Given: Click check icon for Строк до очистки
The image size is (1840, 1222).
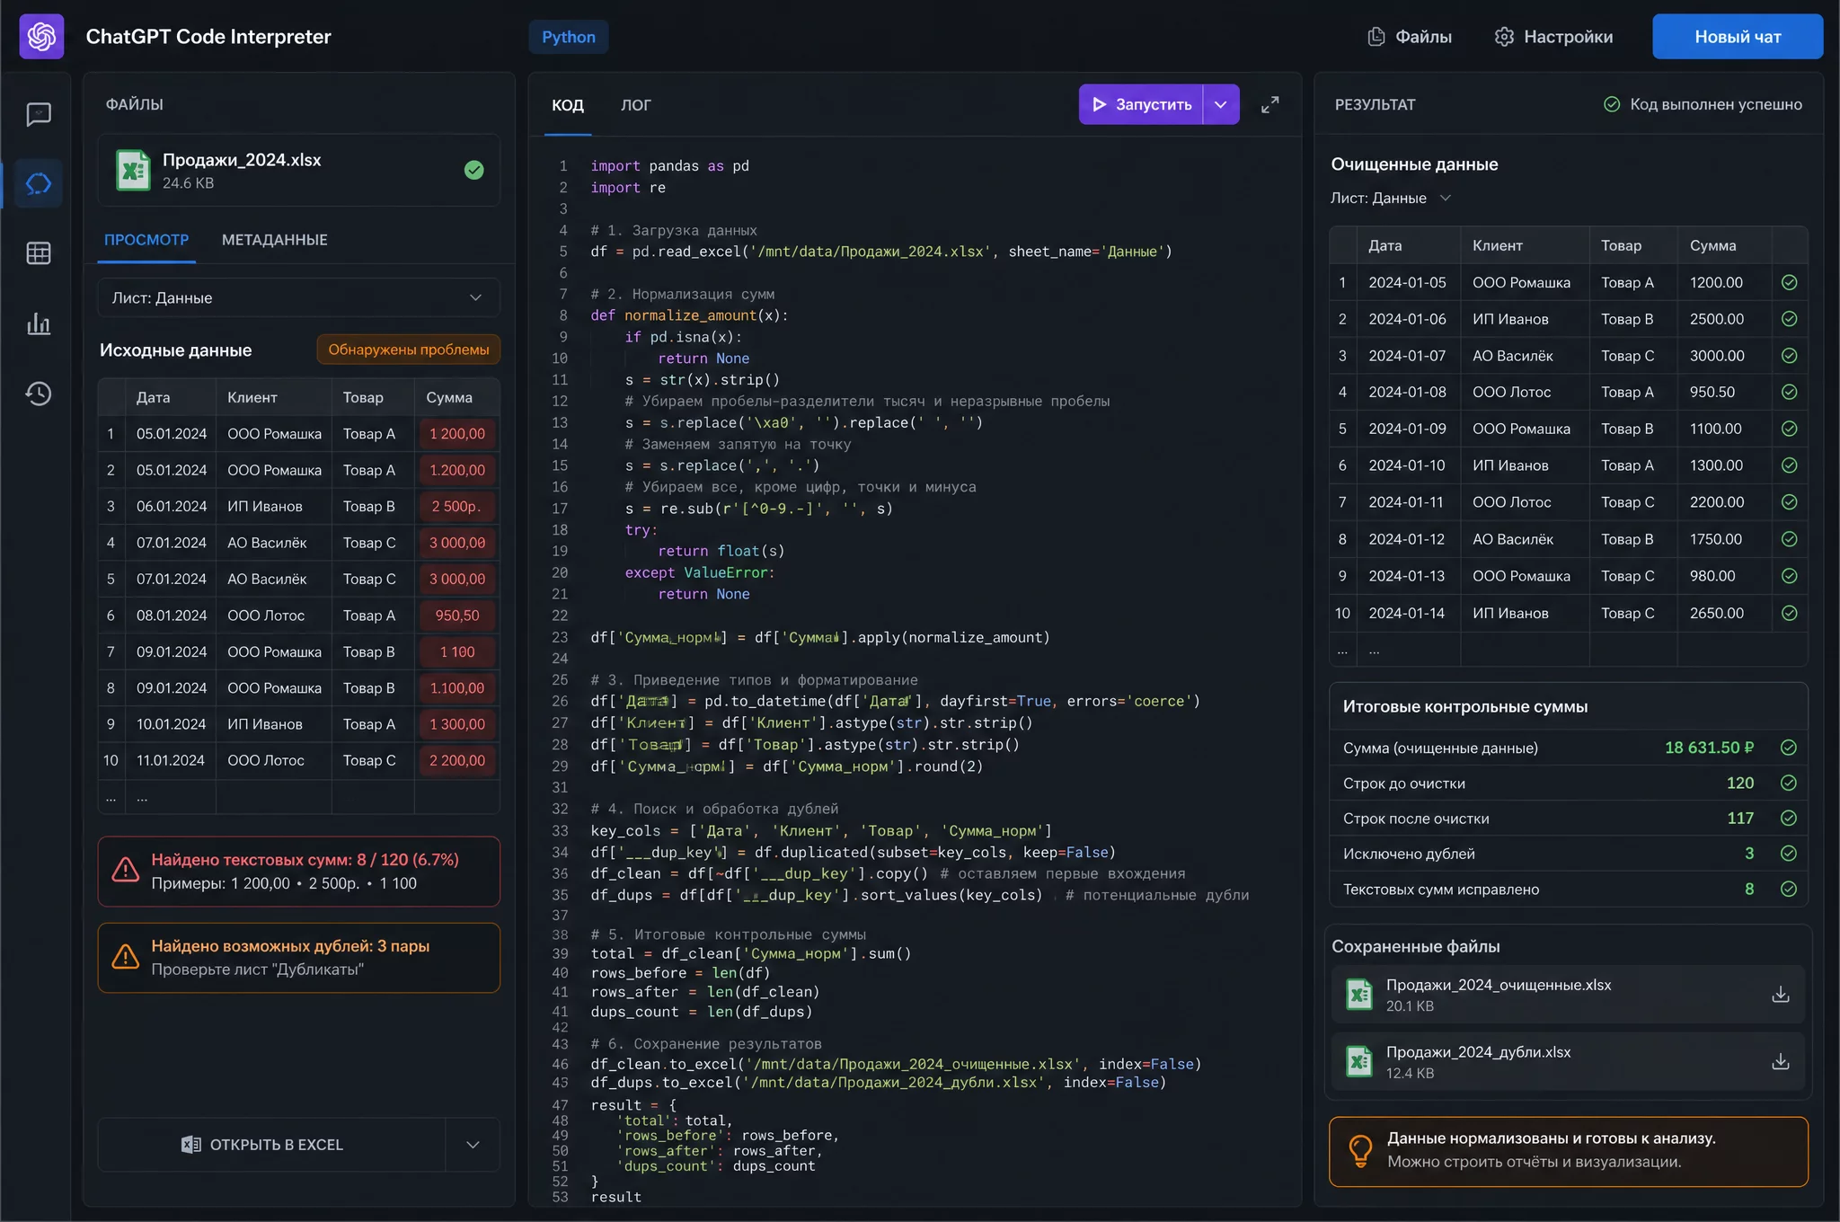Looking at the screenshot, I should 1788,783.
